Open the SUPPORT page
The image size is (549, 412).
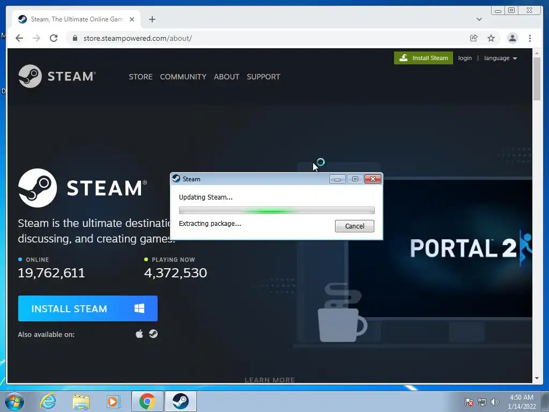tap(263, 77)
